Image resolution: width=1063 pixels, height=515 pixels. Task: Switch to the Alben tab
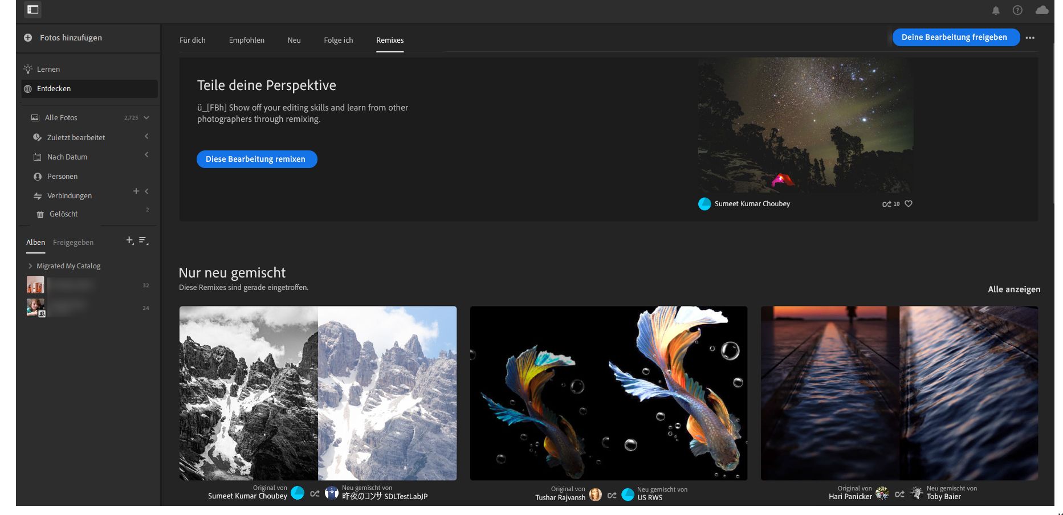(x=35, y=243)
